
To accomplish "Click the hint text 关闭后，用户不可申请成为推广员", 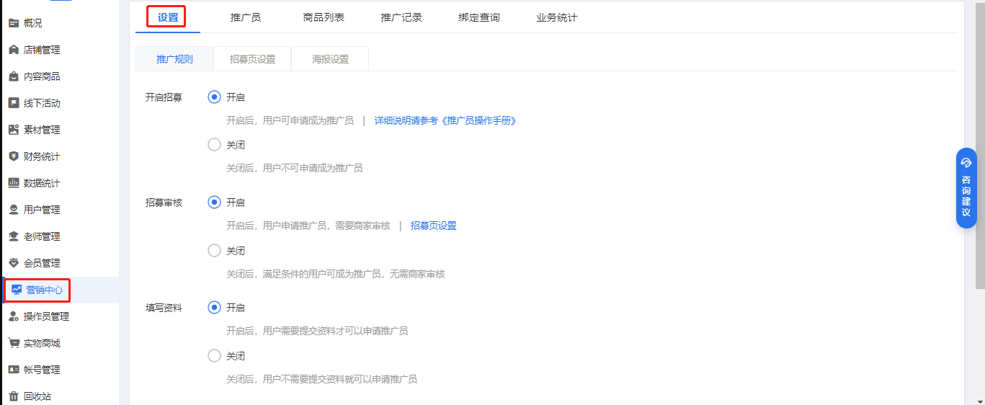I will pos(295,168).
